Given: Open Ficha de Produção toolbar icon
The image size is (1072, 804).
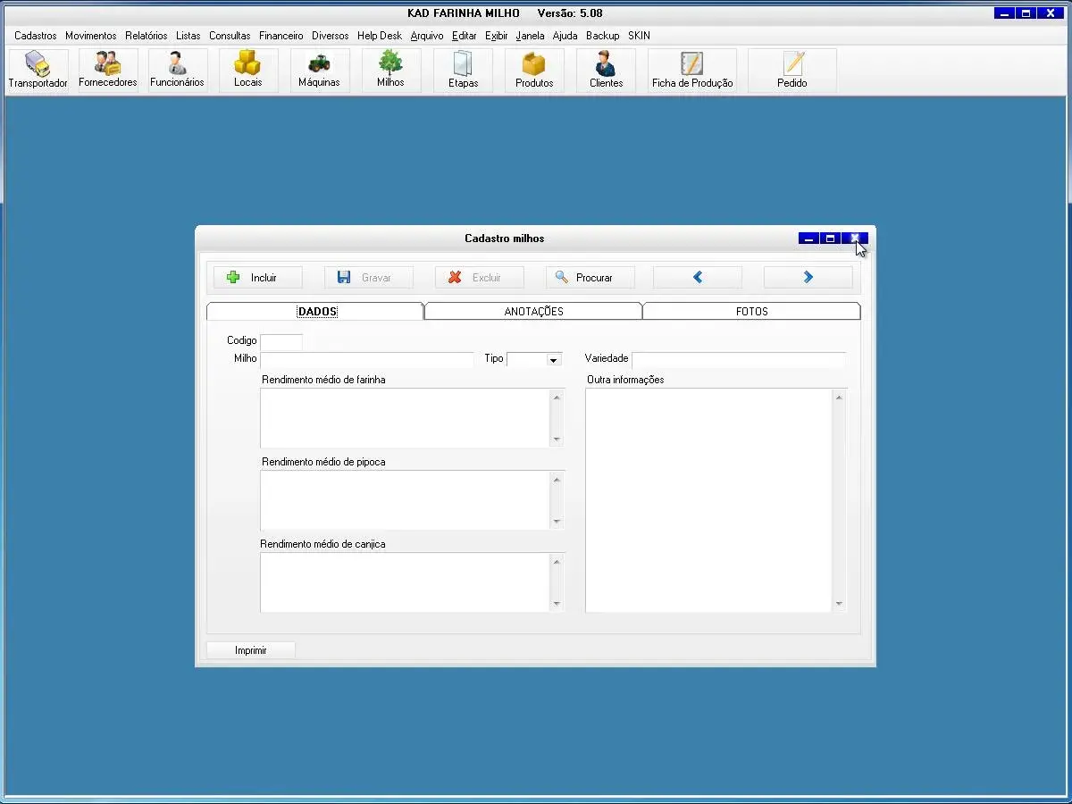Looking at the screenshot, I should point(692,71).
